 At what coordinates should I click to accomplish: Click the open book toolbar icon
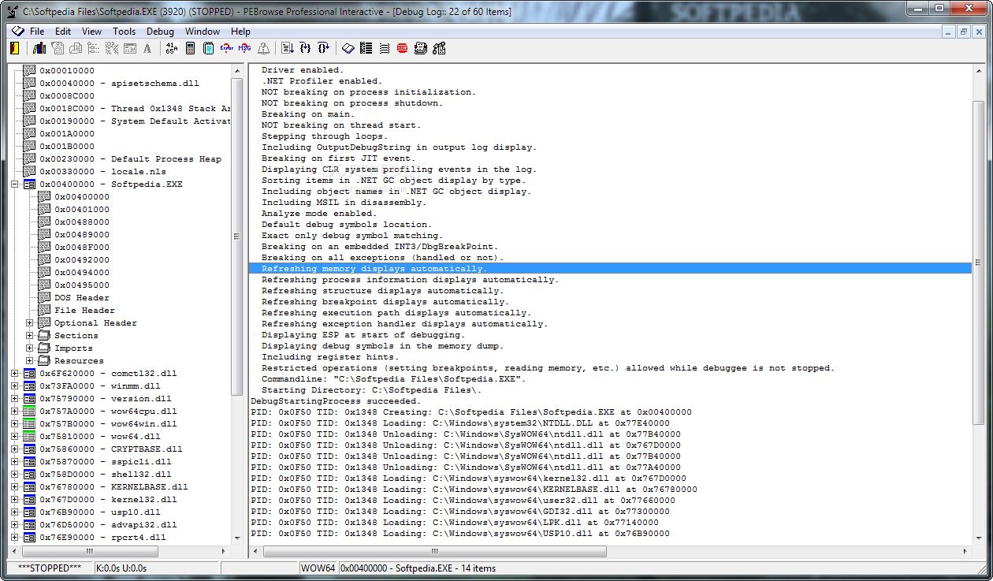(348, 48)
